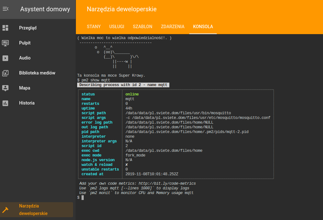Click the hammer icon for developer tools
323x220 pixels.
pyautogui.click(x=5, y=210)
